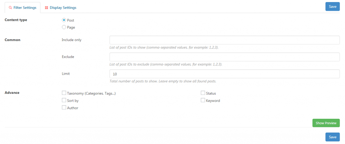Click the top Save button

(x=333, y=7)
